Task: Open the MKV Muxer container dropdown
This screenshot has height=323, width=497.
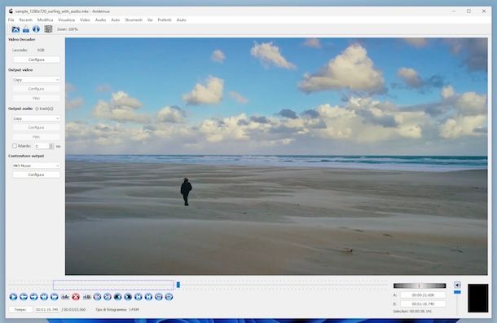Action: (x=36, y=166)
